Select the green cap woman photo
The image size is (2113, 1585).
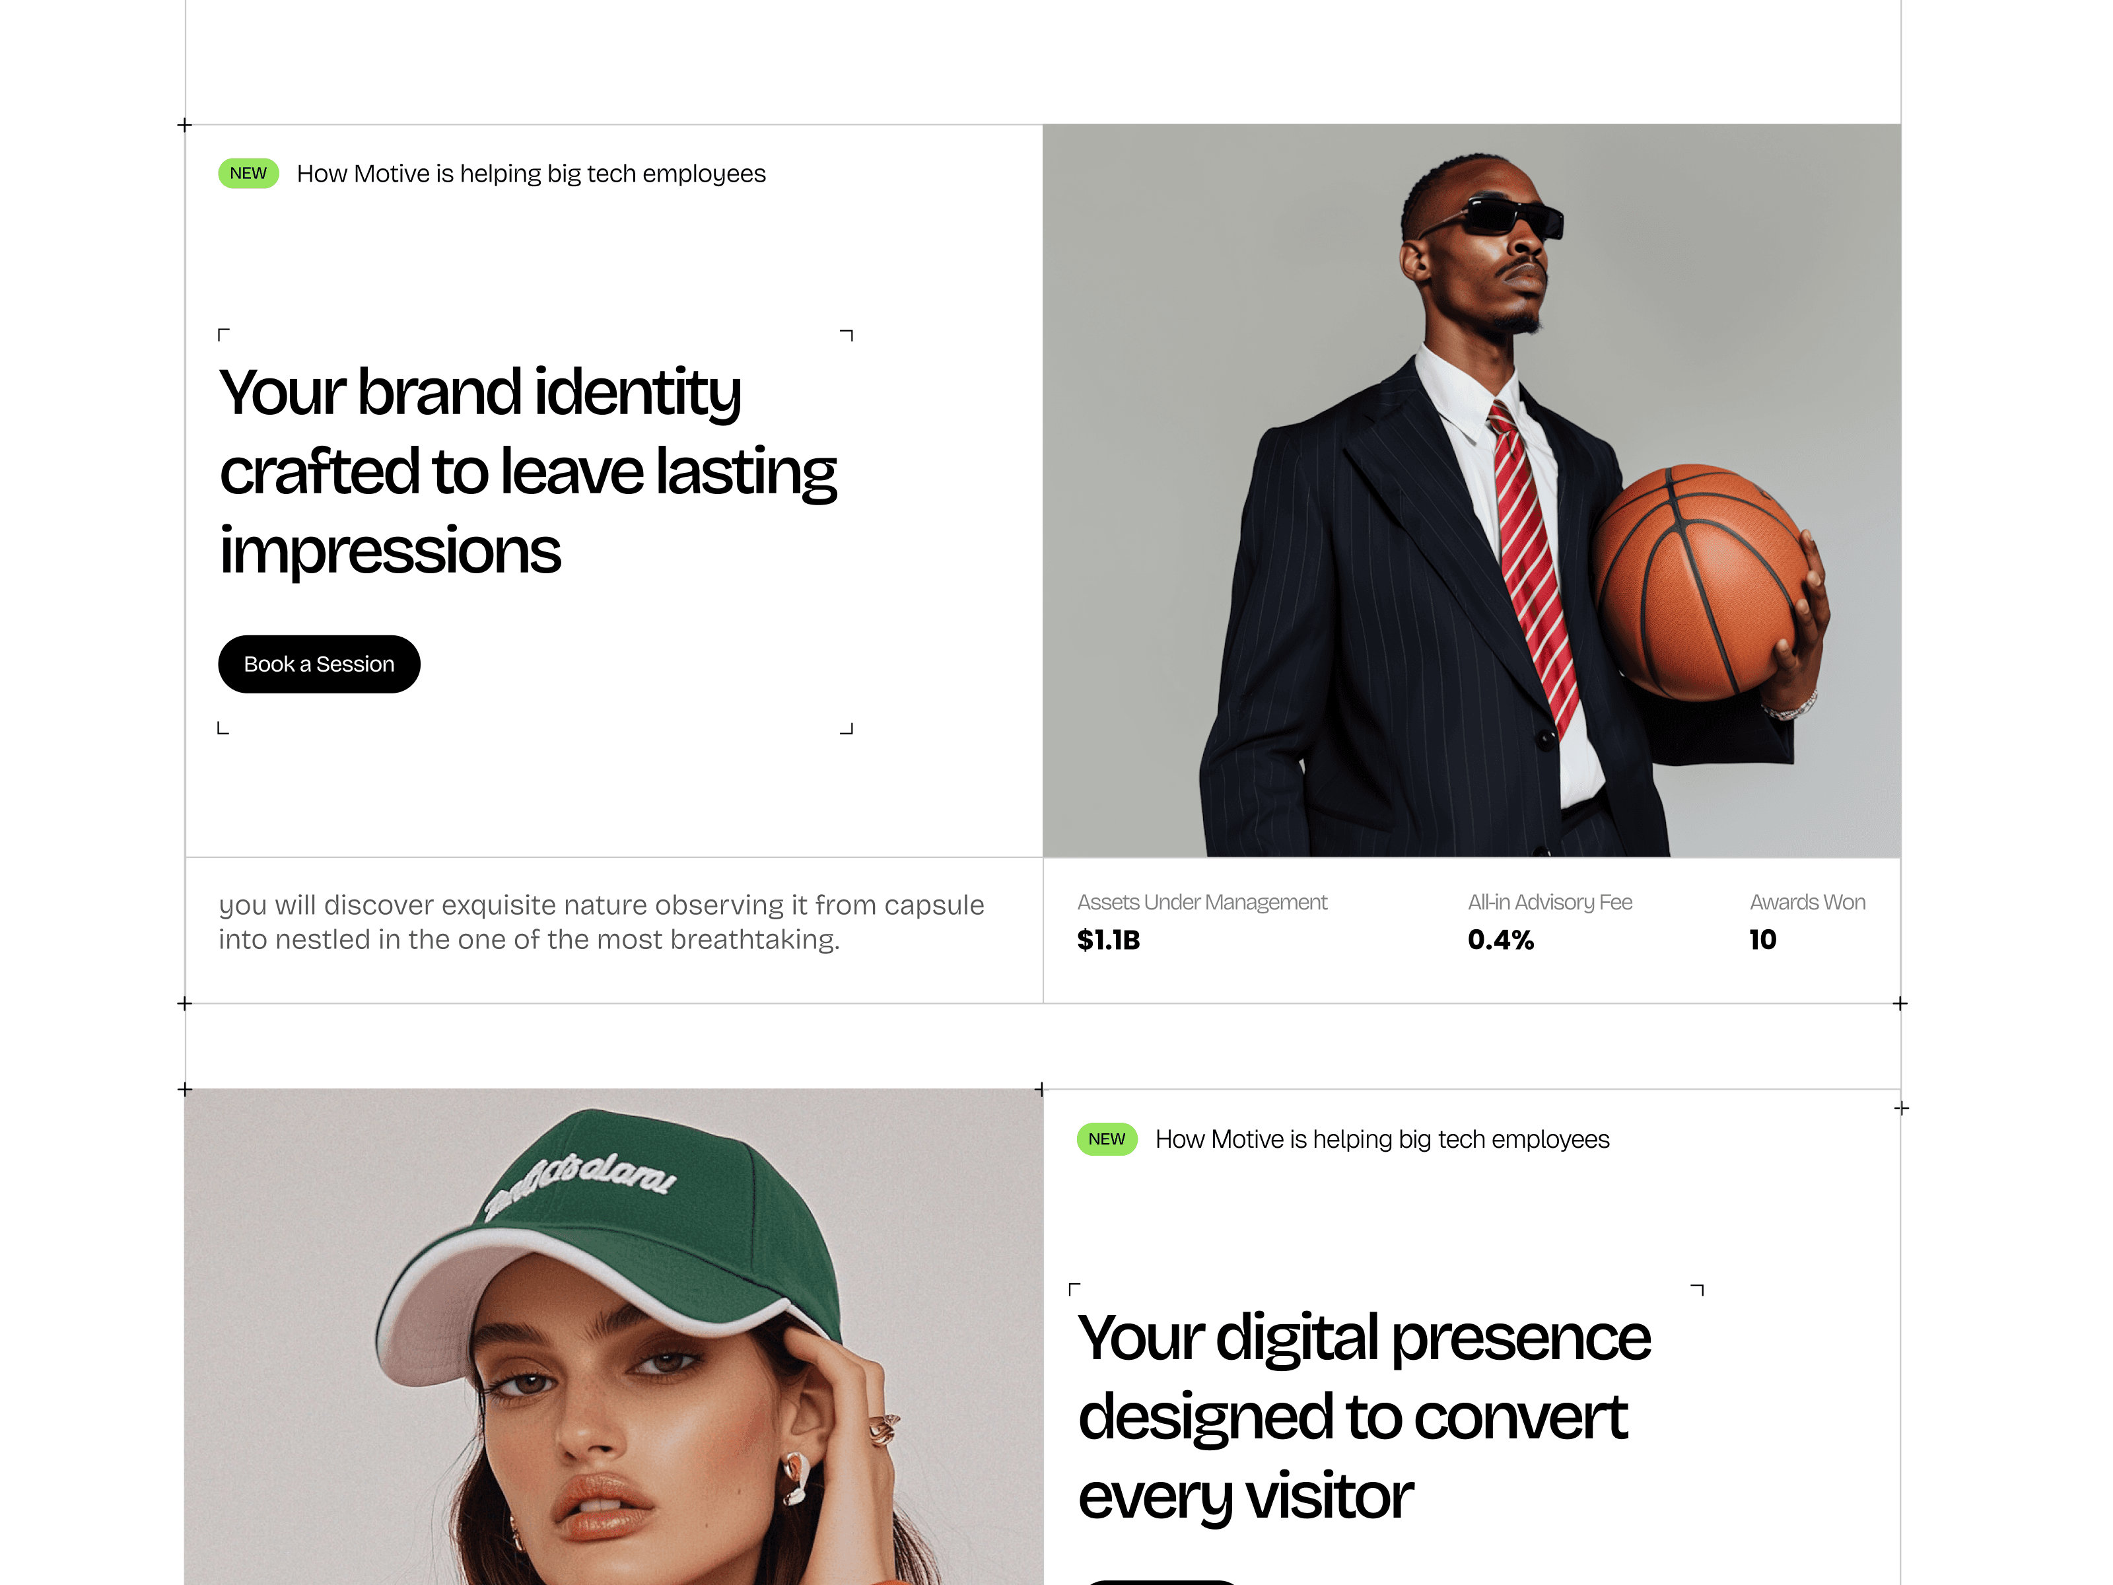(613, 1337)
